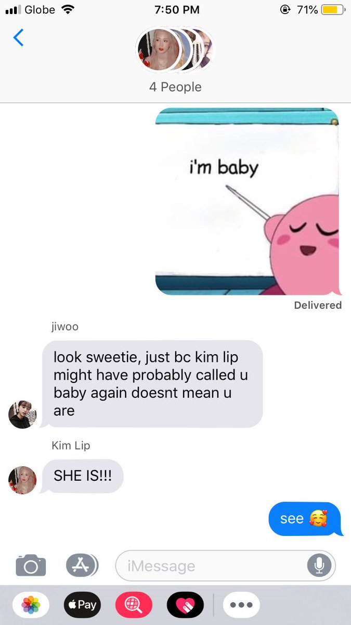Screen dimensions: 351x625
Task: Select the "SHE IS!!!" message bubble
Action: [82, 476]
